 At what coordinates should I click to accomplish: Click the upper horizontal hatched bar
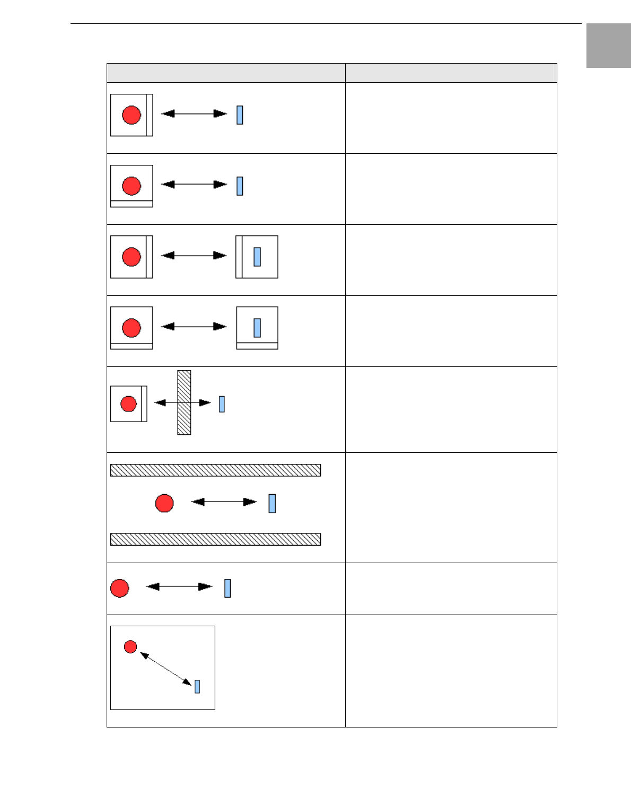coord(215,470)
